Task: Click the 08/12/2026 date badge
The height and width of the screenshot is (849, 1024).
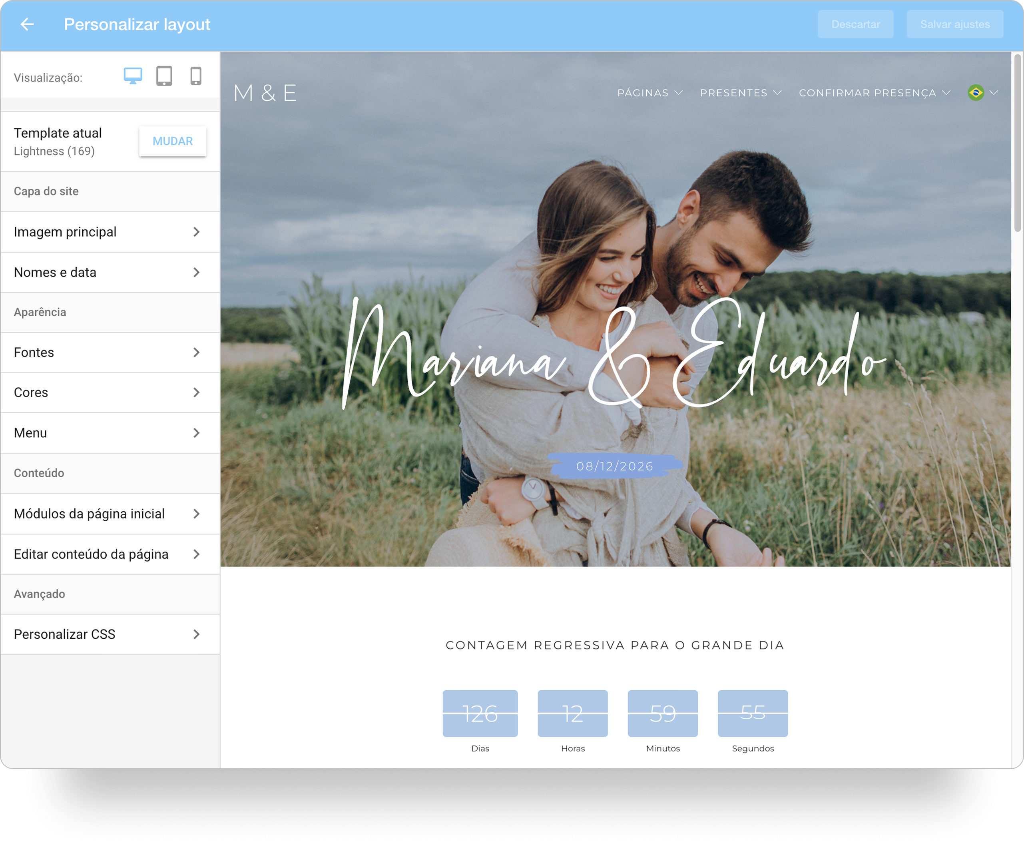Action: click(615, 466)
